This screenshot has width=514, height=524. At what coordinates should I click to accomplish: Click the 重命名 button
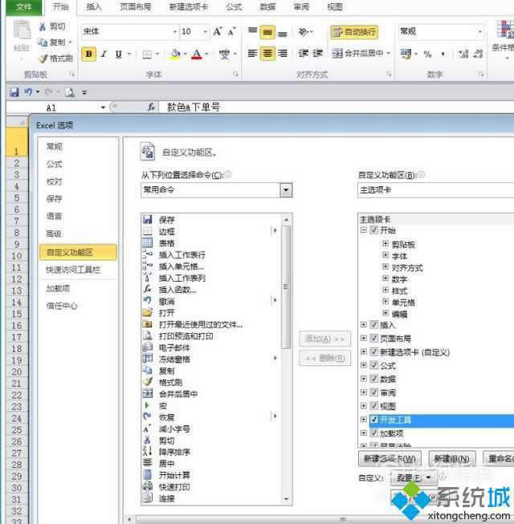coord(499,459)
